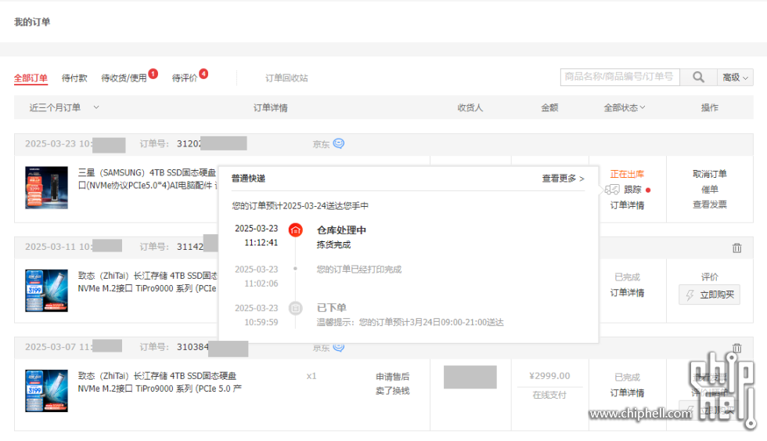Open ZhiTai SSD thumbnail in 2025-03-11 order
The height and width of the screenshot is (441, 767).
46,291
